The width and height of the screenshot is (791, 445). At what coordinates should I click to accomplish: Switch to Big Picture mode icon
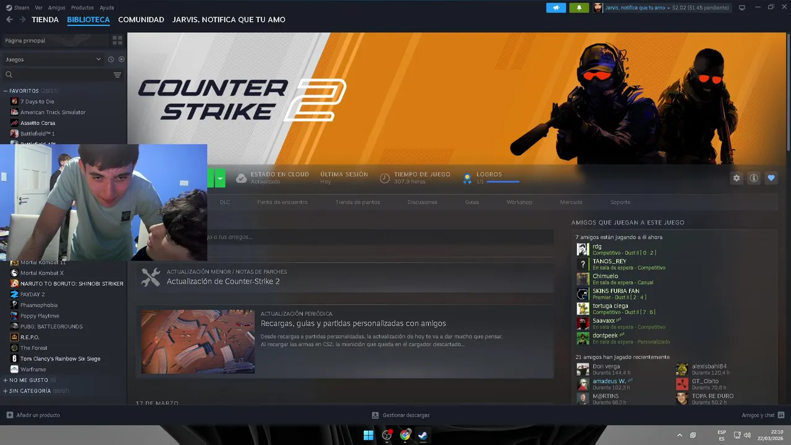(742, 7)
